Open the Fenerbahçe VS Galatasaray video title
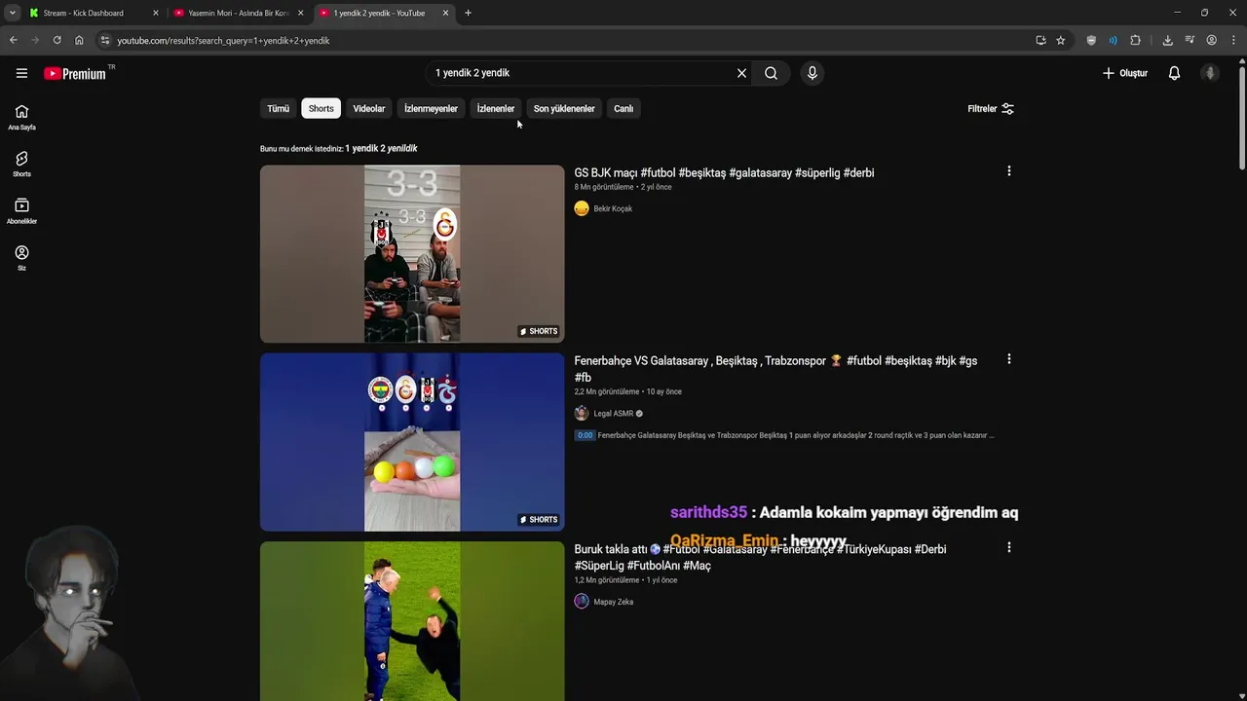Screen dimensions: 1247x701 (775, 369)
